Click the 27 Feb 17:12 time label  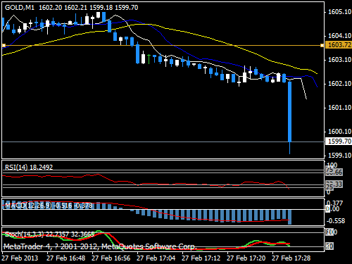click(201, 258)
